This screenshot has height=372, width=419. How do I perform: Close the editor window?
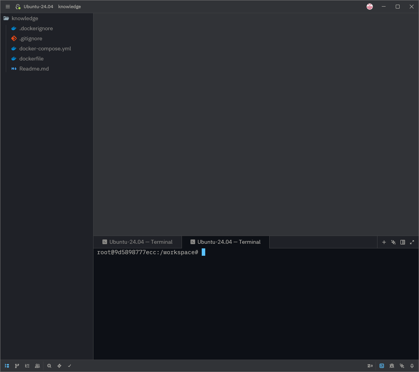click(412, 7)
